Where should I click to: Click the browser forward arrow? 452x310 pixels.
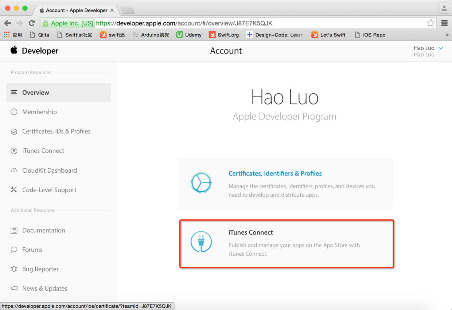[x=20, y=23]
